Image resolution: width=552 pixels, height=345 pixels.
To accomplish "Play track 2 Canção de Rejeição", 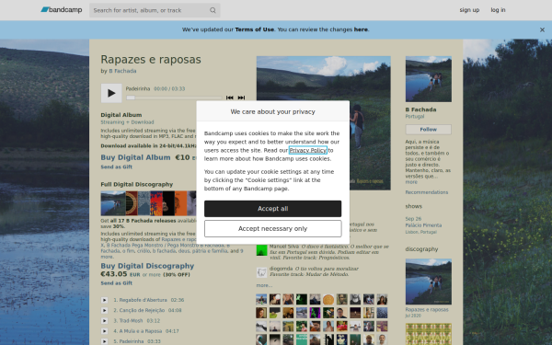I will tap(104, 310).
